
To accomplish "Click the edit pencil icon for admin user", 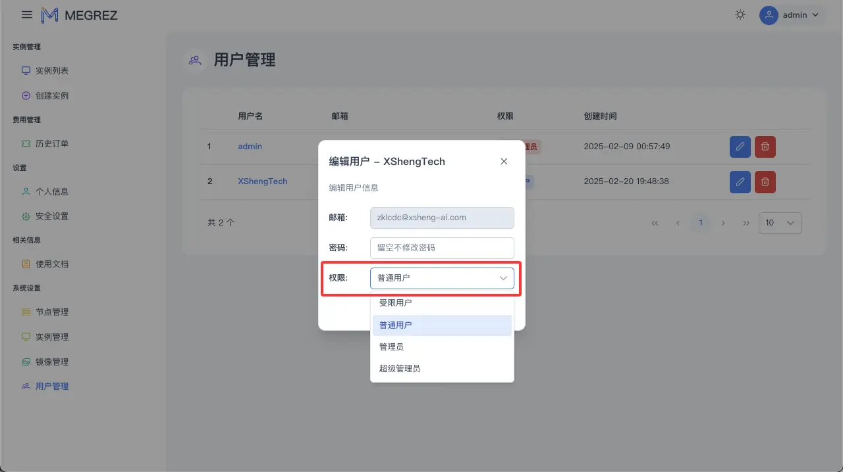I will [740, 147].
